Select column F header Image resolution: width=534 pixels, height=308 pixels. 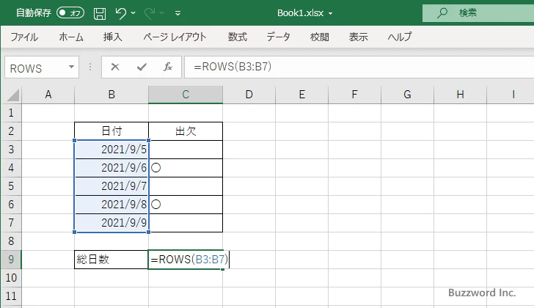click(354, 95)
